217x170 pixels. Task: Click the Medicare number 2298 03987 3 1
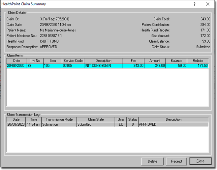(x=51, y=36)
